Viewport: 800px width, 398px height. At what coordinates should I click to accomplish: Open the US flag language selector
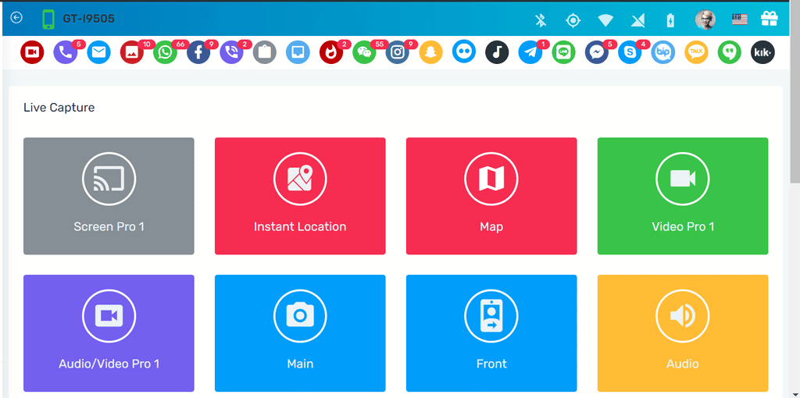739,20
